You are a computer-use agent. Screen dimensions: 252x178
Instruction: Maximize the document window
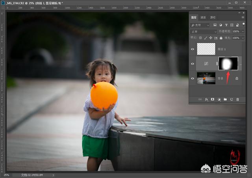click(236, 3)
